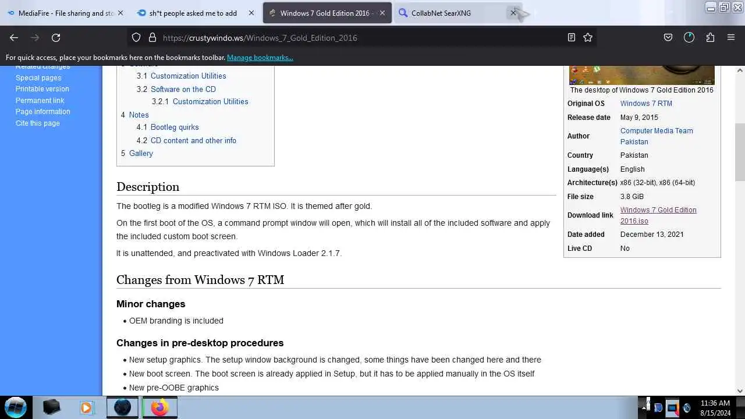
Task: Close the 'sh*t people asked me' tab
Action: point(251,13)
